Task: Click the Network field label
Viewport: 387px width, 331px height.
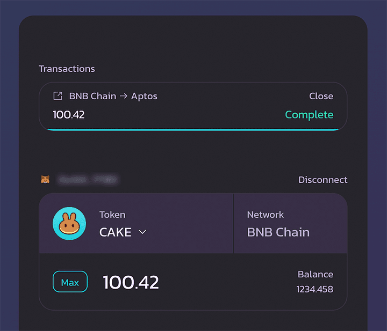Action: coord(265,215)
